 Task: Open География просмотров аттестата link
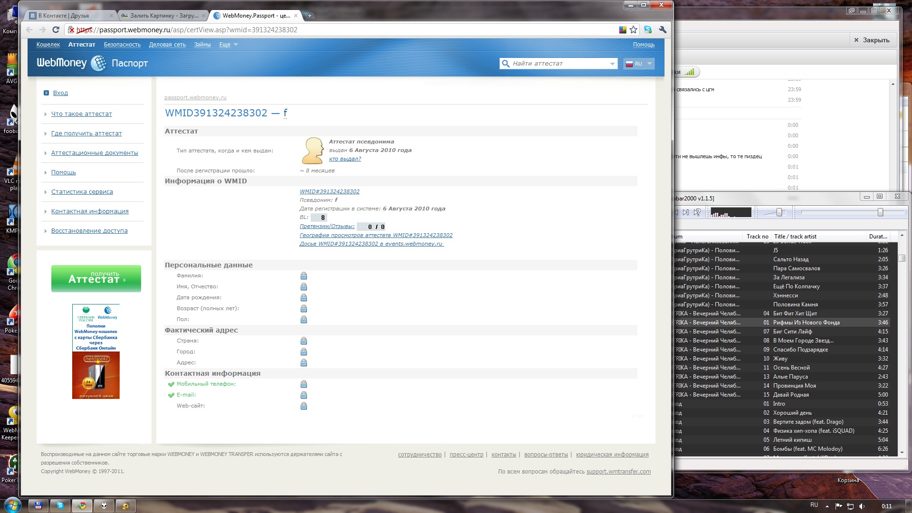pos(376,236)
